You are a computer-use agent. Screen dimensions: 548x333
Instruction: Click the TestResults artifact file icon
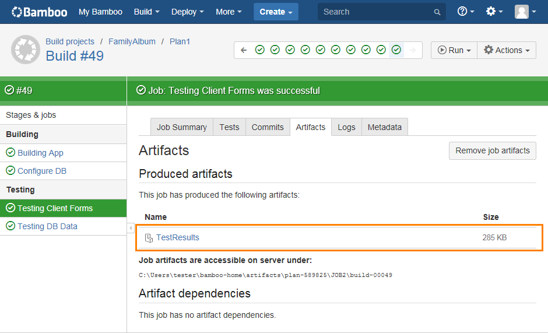149,238
